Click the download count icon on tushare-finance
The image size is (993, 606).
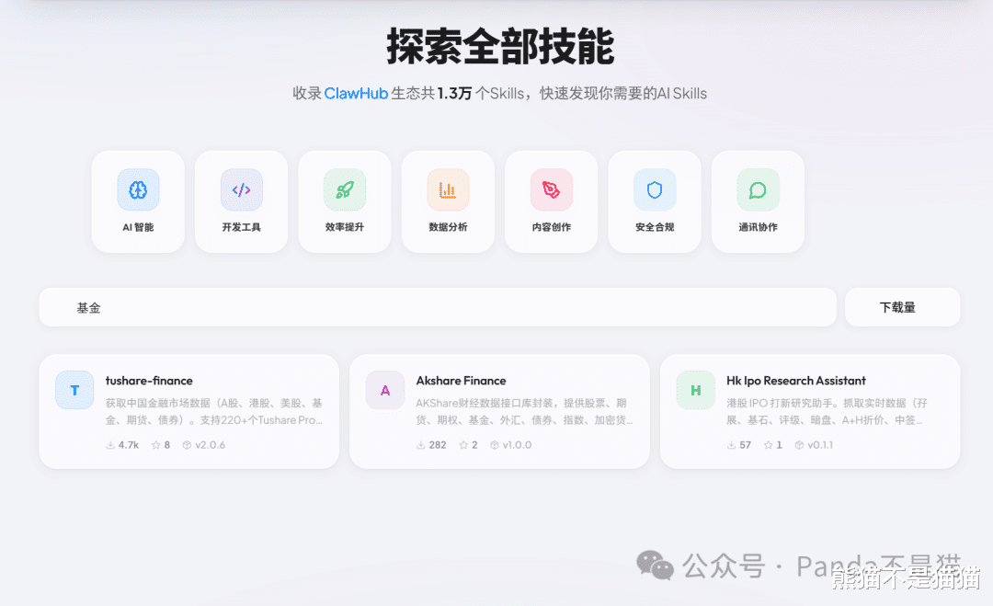pyautogui.click(x=110, y=445)
